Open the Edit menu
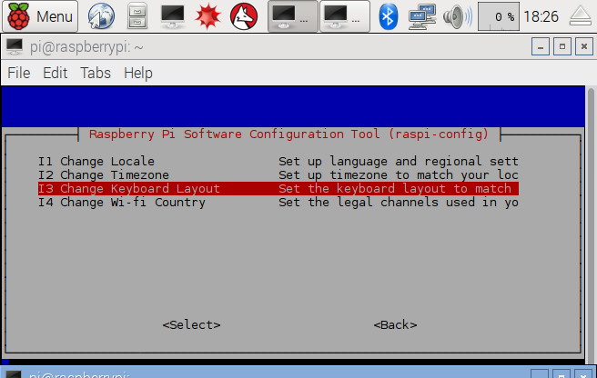The width and height of the screenshot is (597, 378). click(x=56, y=73)
